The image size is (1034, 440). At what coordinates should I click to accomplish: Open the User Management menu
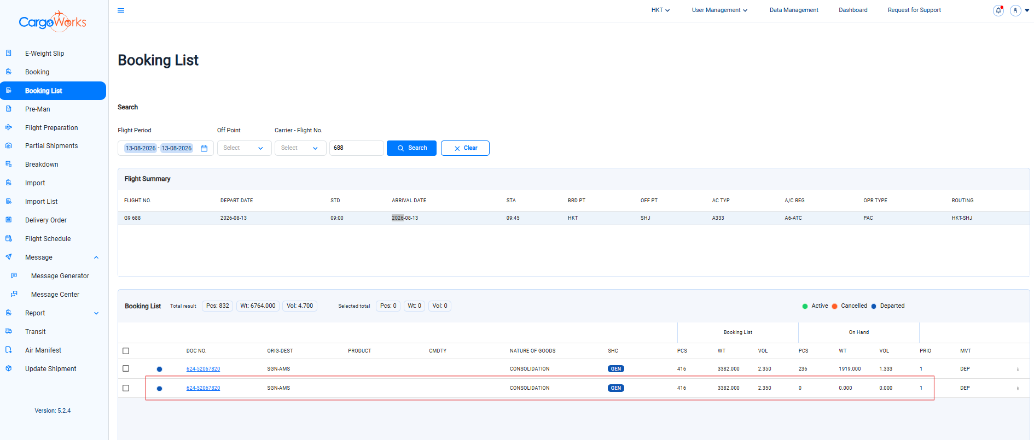(x=719, y=10)
